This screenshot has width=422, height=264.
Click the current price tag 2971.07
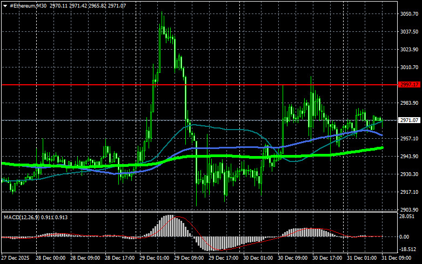(x=409, y=120)
